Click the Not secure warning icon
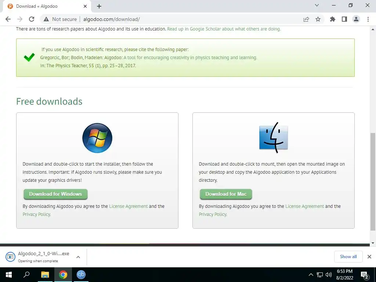376x282 pixels. pyautogui.click(x=46, y=19)
